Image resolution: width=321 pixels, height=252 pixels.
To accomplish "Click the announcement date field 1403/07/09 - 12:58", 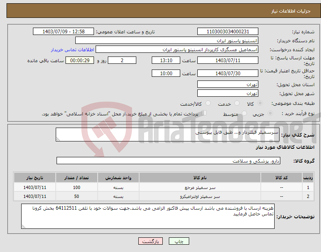I will (x=63, y=32).
